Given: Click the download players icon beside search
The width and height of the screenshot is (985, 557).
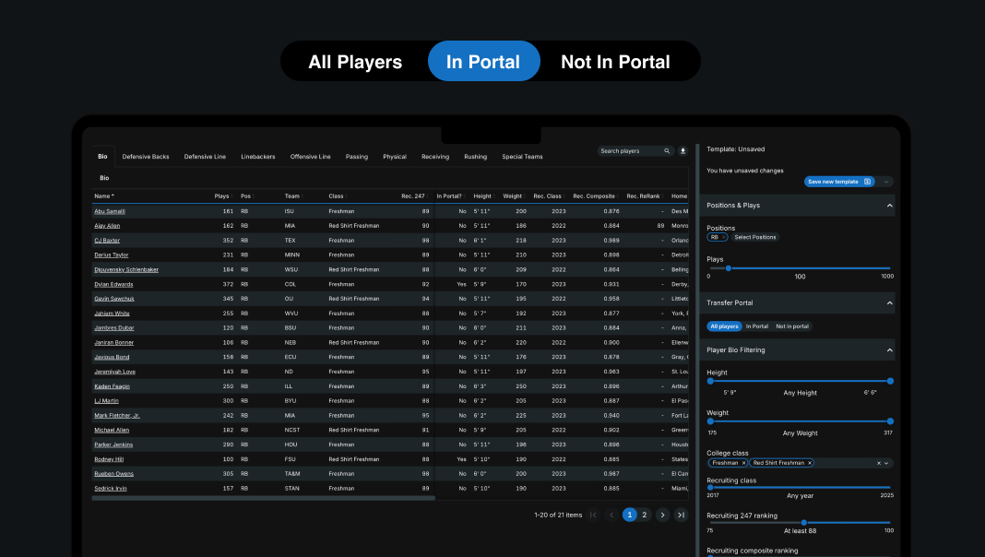Looking at the screenshot, I should click(x=682, y=151).
